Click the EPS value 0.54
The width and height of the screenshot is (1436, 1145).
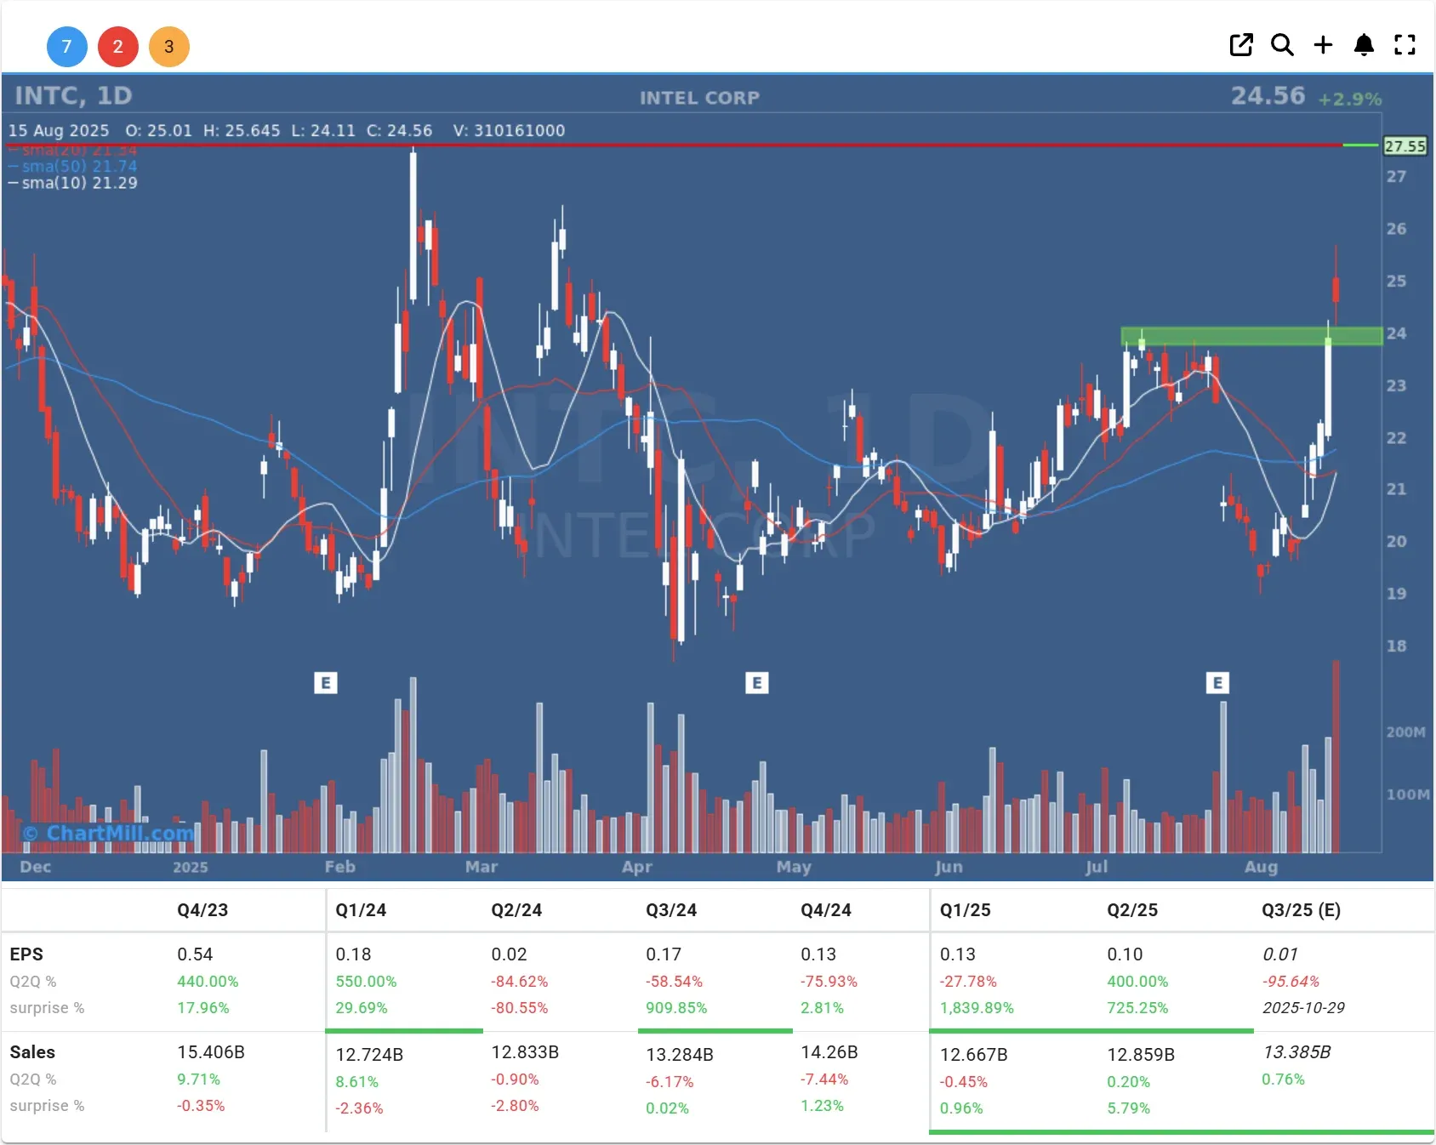point(195,954)
